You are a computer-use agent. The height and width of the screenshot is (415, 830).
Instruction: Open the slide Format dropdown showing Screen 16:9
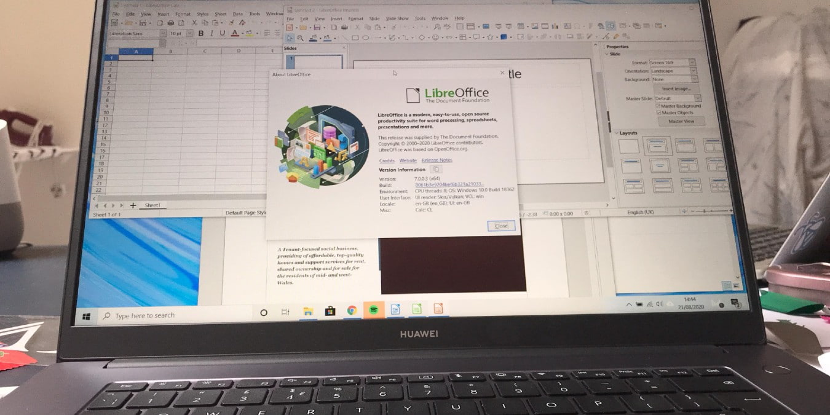692,62
